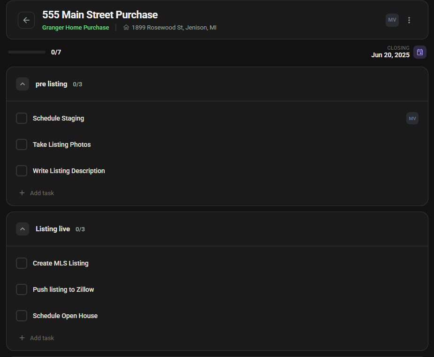Collapse the Listing live section
Image resolution: width=434 pixels, height=357 pixels.
23,229
